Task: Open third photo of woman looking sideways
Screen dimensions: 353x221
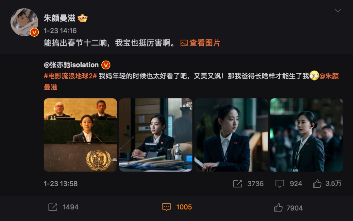Action: point(231,135)
